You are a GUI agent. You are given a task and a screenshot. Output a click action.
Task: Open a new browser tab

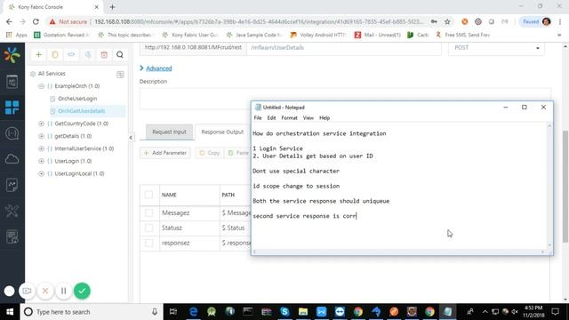tap(112, 7)
